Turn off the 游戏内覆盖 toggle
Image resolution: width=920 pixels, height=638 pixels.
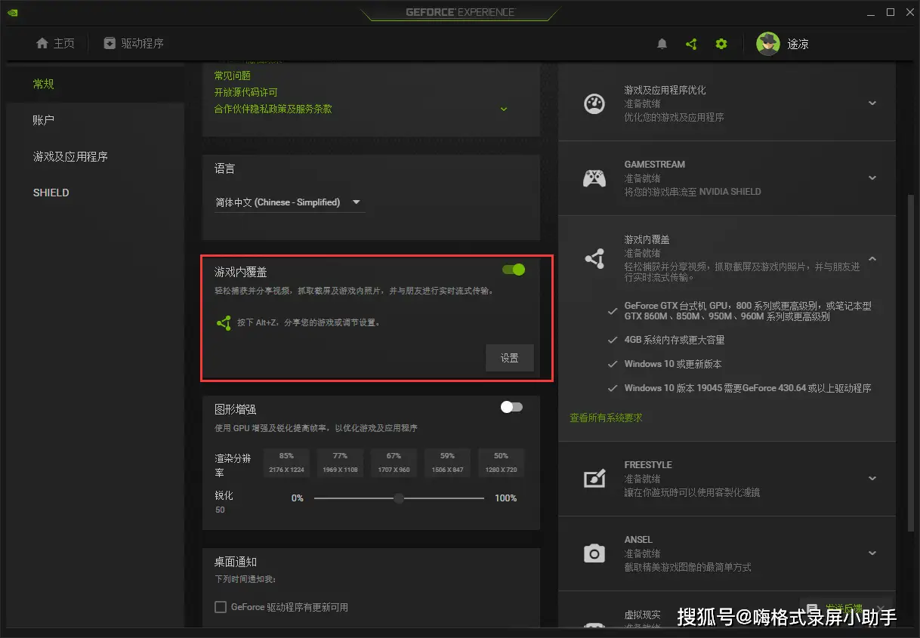pyautogui.click(x=514, y=270)
